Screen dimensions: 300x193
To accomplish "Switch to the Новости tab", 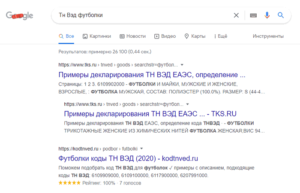I will pos(132,36).
